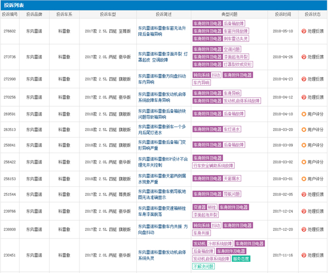Image resolution: width=328 pixels, height=273 pixels.
Task: Open complaint 东风雷诺科雷傲车窗无法升降后备箱异响
Action: tap(162, 31)
